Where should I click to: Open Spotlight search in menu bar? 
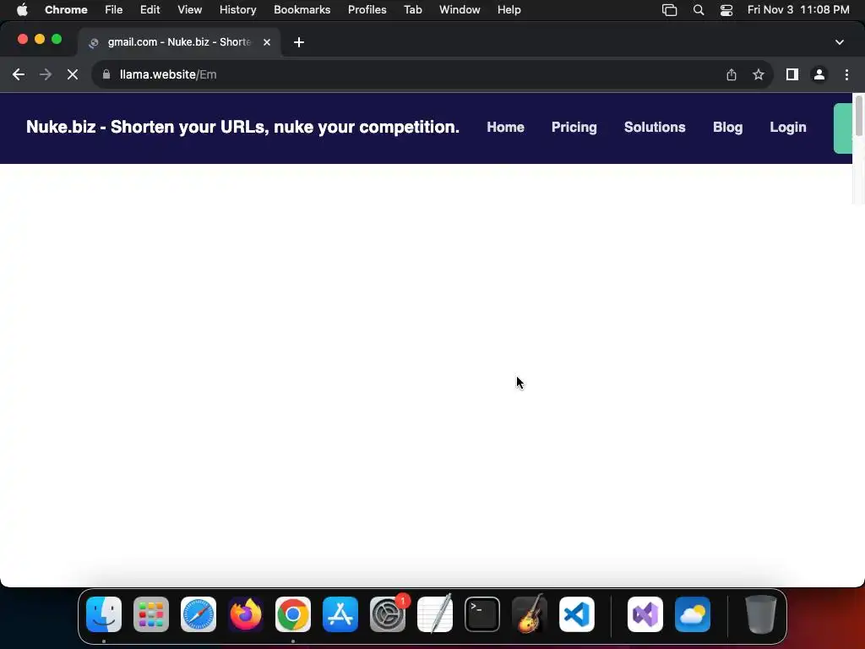click(699, 10)
